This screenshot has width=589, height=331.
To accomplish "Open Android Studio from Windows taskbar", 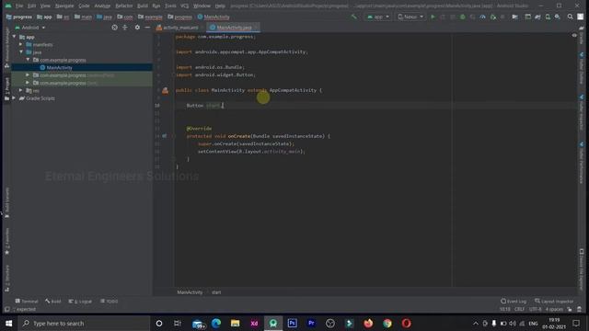I will coord(273,323).
